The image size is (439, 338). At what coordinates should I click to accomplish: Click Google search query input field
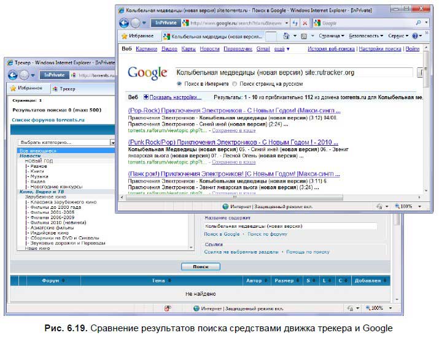point(293,73)
